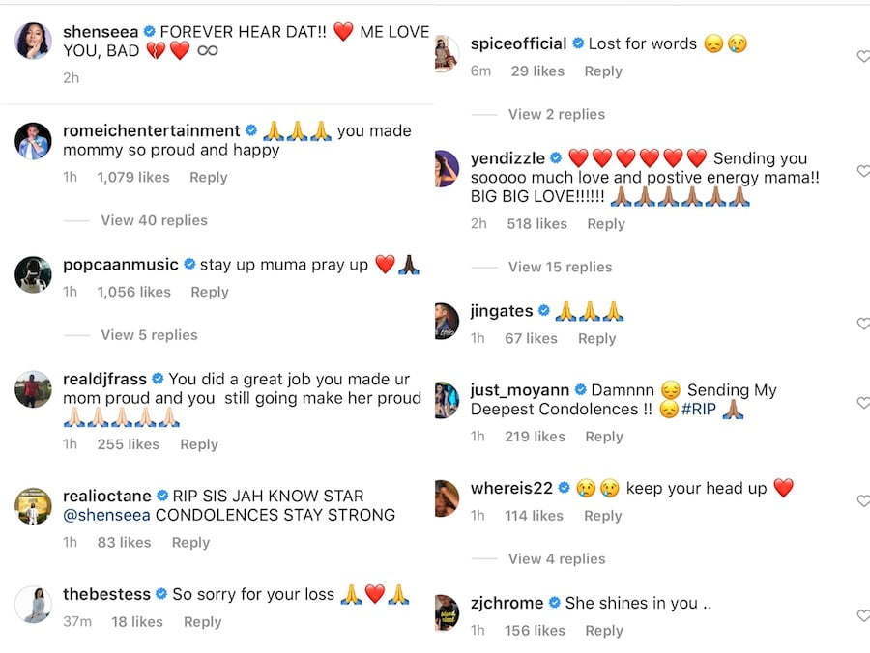870x653 pixels.
Task: Like spiceofficial's comment with the heart icon
Action: tap(864, 56)
